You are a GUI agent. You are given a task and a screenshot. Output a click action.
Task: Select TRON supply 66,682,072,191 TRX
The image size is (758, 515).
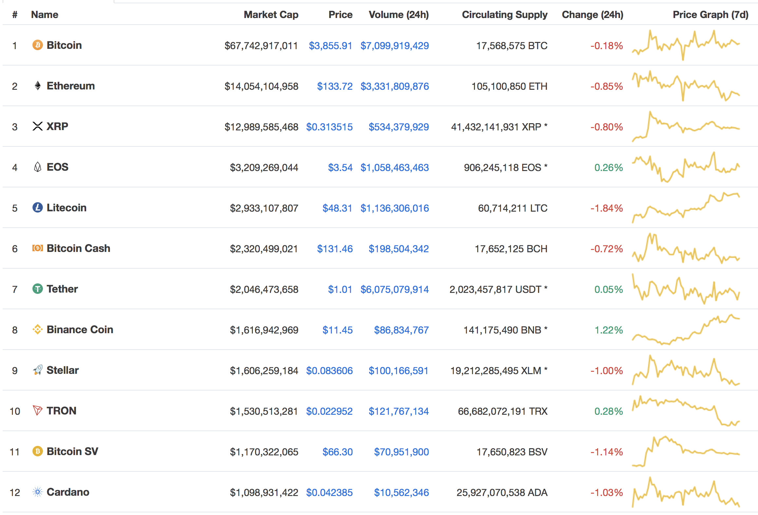(x=502, y=411)
